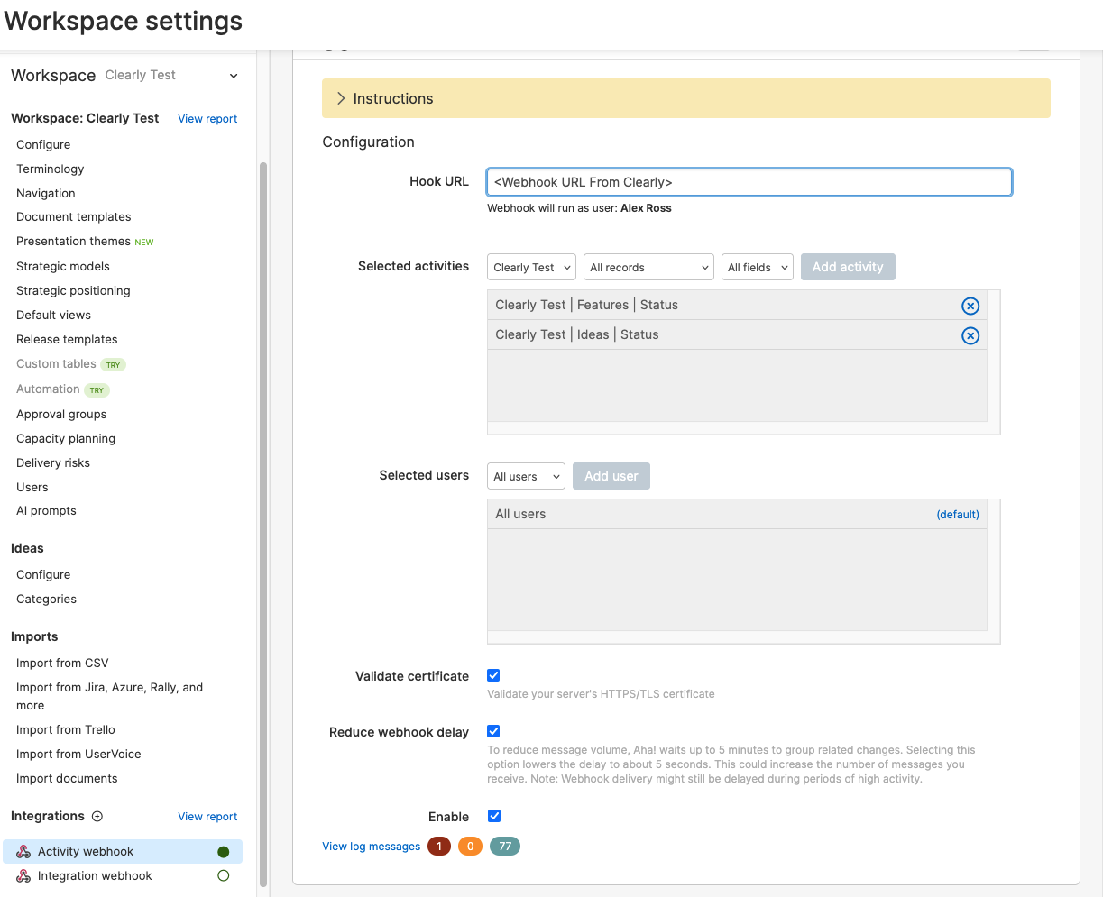Screen dimensions: 1103x897
Task: Click the 'Clearly Test | Features | Status' row
Action: [x=737, y=305]
